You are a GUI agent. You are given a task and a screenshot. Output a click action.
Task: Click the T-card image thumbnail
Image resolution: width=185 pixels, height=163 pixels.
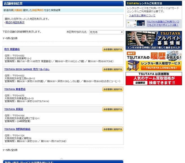[136, 23]
